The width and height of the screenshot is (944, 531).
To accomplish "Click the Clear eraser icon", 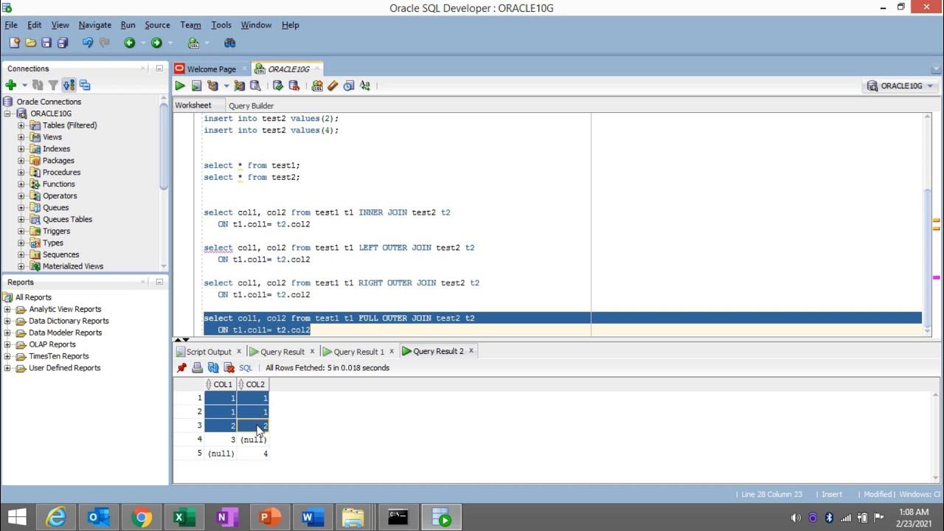I will (x=333, y=86).
